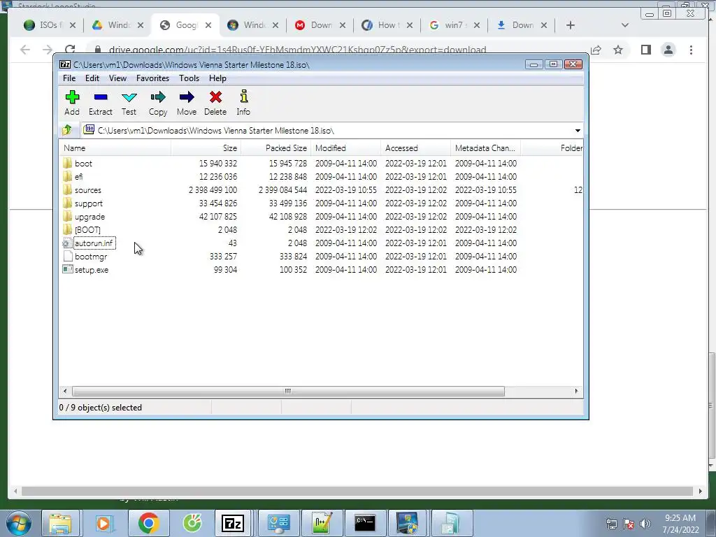
Task: Open the Chrome profile icon
Action: 668,50
